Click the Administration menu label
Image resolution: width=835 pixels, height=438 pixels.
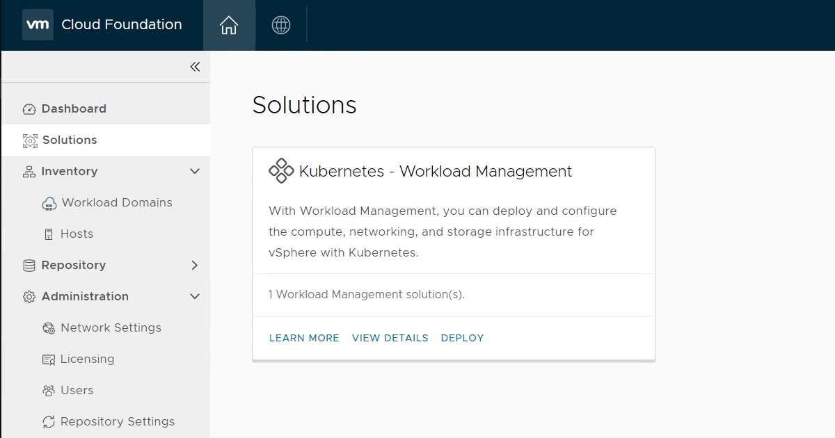[85, 296]
